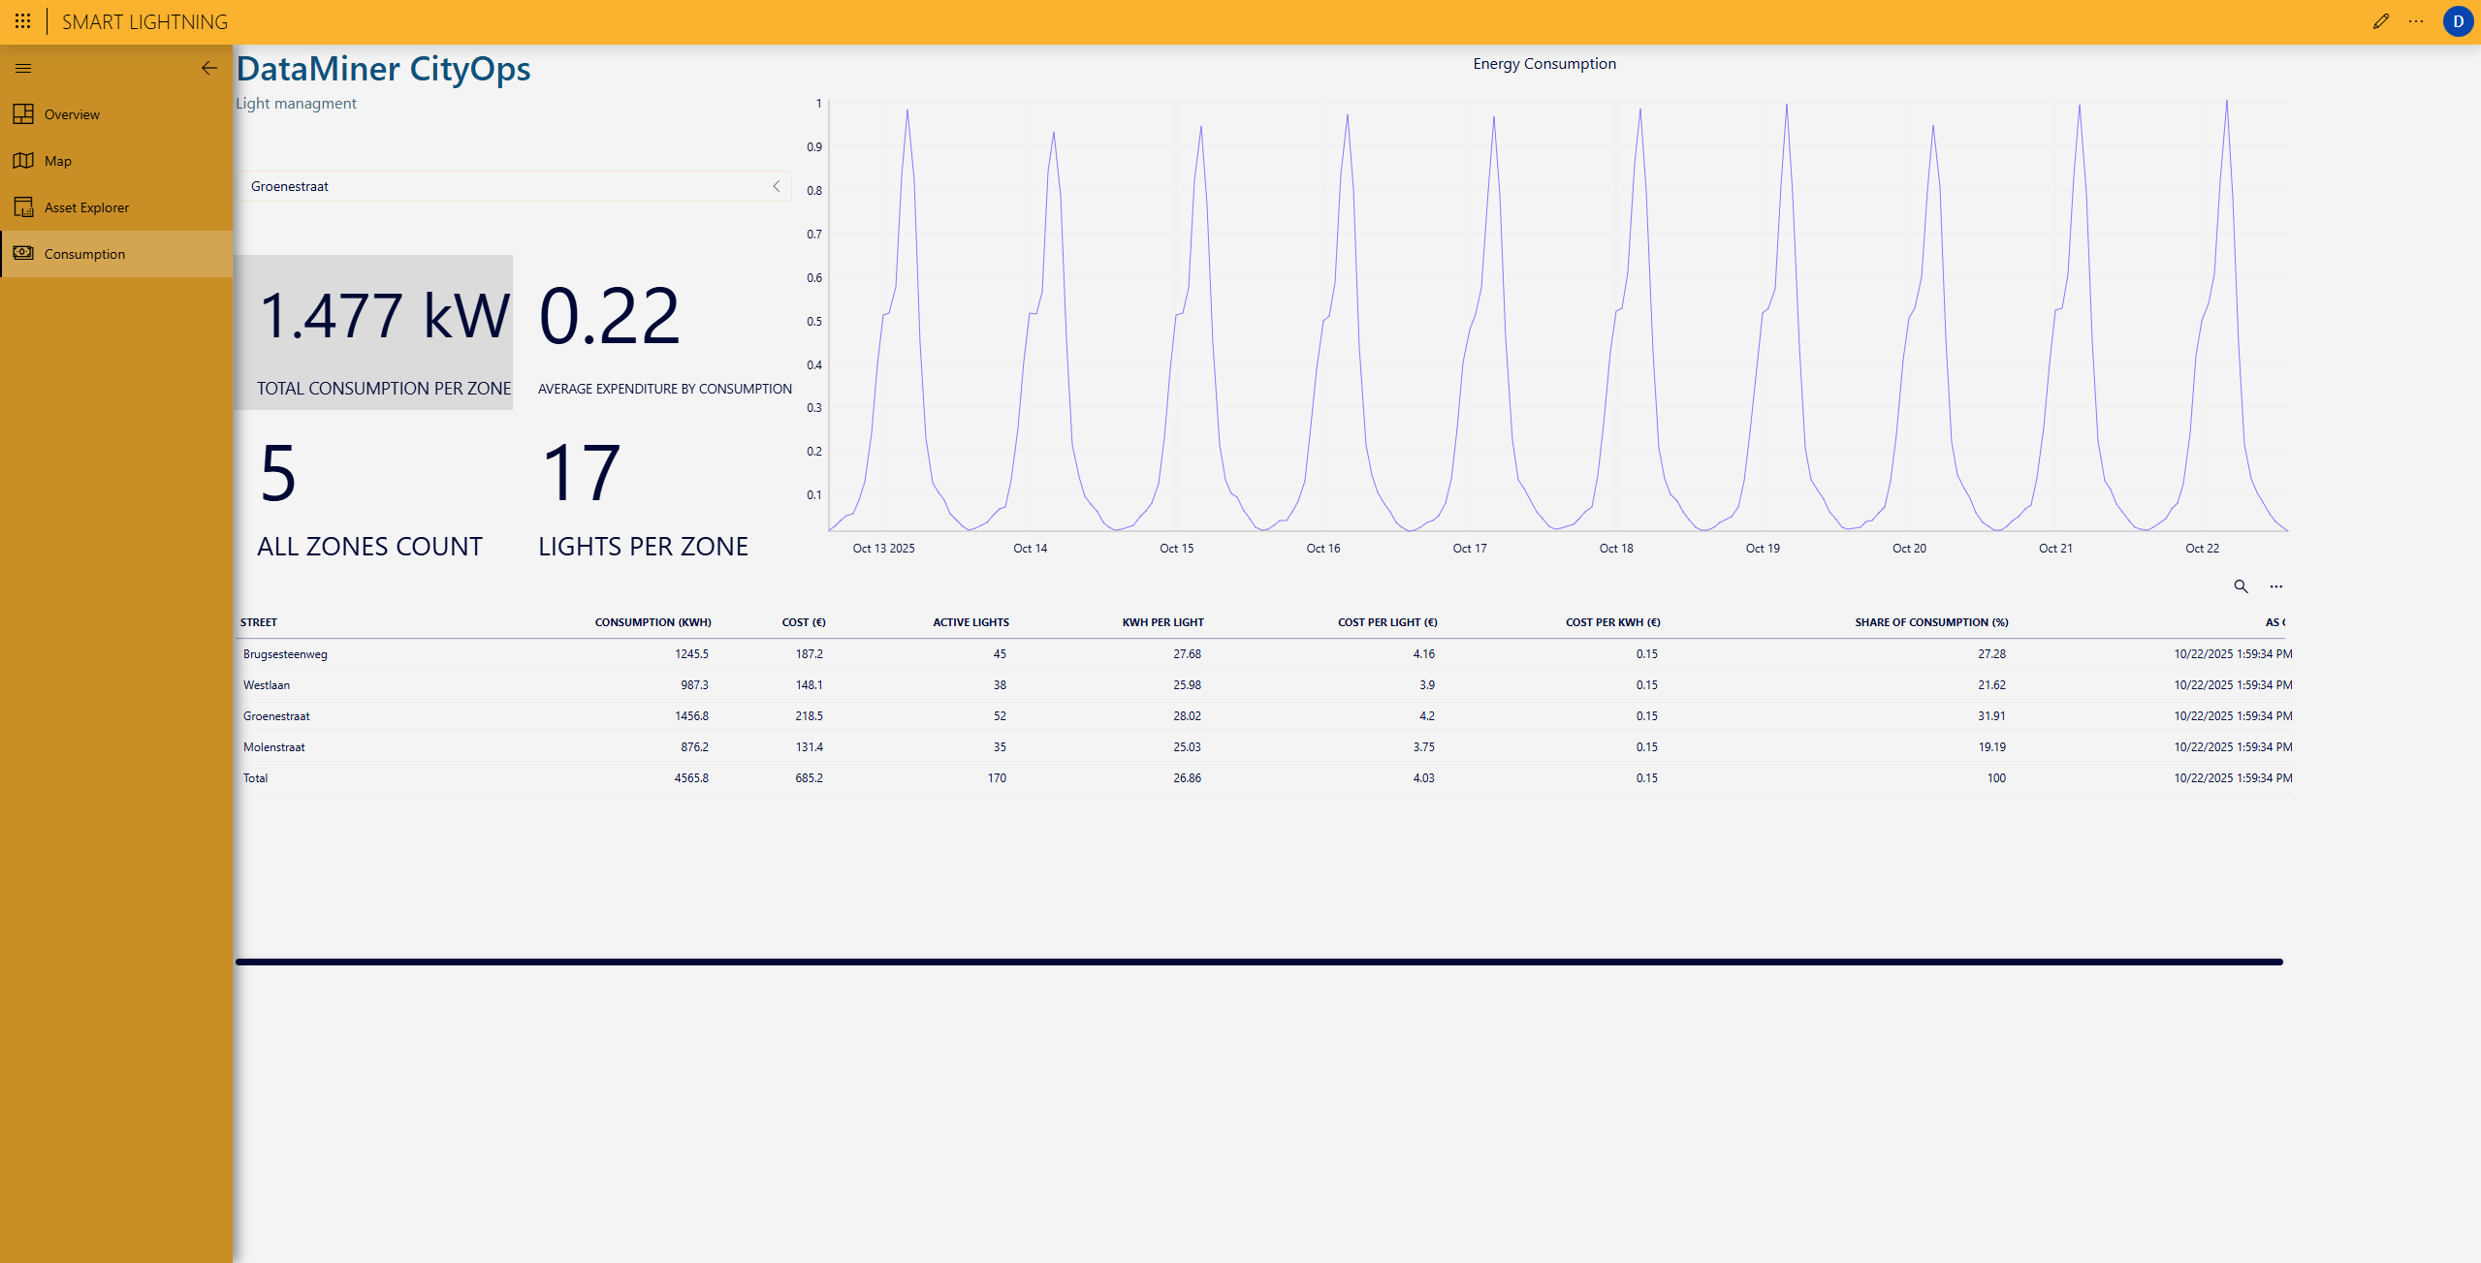Open the user profile avatar D

pyautogui.click(x=2457, y=21)
